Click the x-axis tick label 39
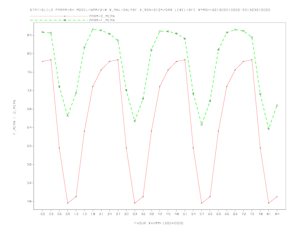Viewport: 302px width, 233px height. pos(152,214)
